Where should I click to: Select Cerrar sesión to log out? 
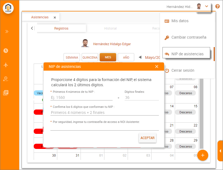(x=183, y=70)
